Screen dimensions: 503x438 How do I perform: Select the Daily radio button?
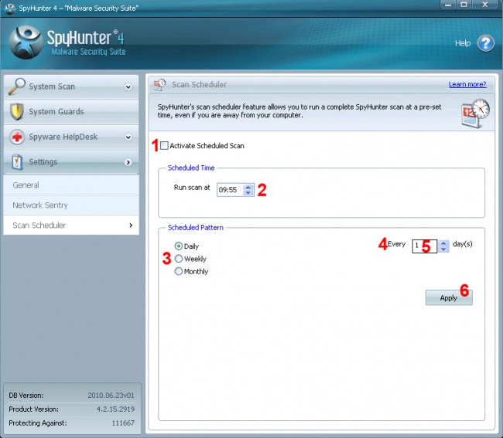[x=179, y=246]
